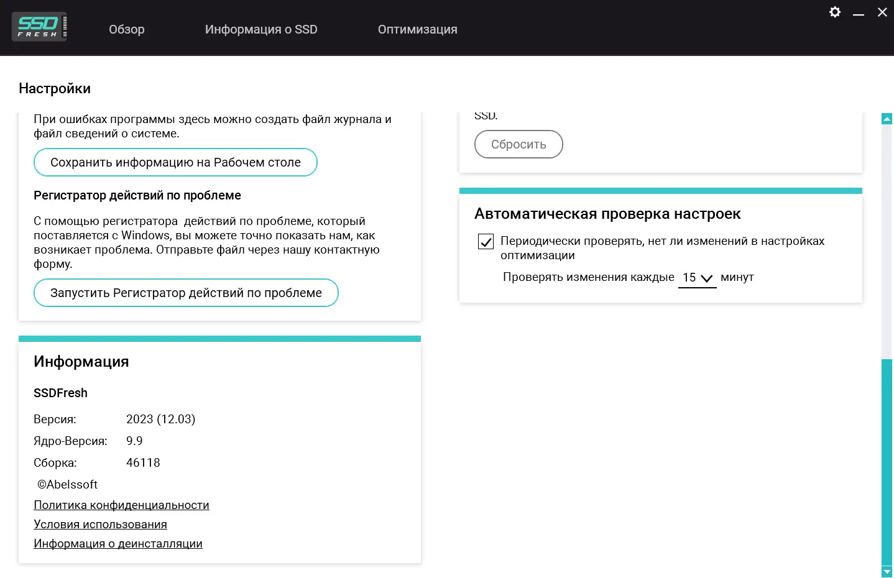The image size is (894, 578).
Task: Open settings via the gear icon
Action: [834, 12]
